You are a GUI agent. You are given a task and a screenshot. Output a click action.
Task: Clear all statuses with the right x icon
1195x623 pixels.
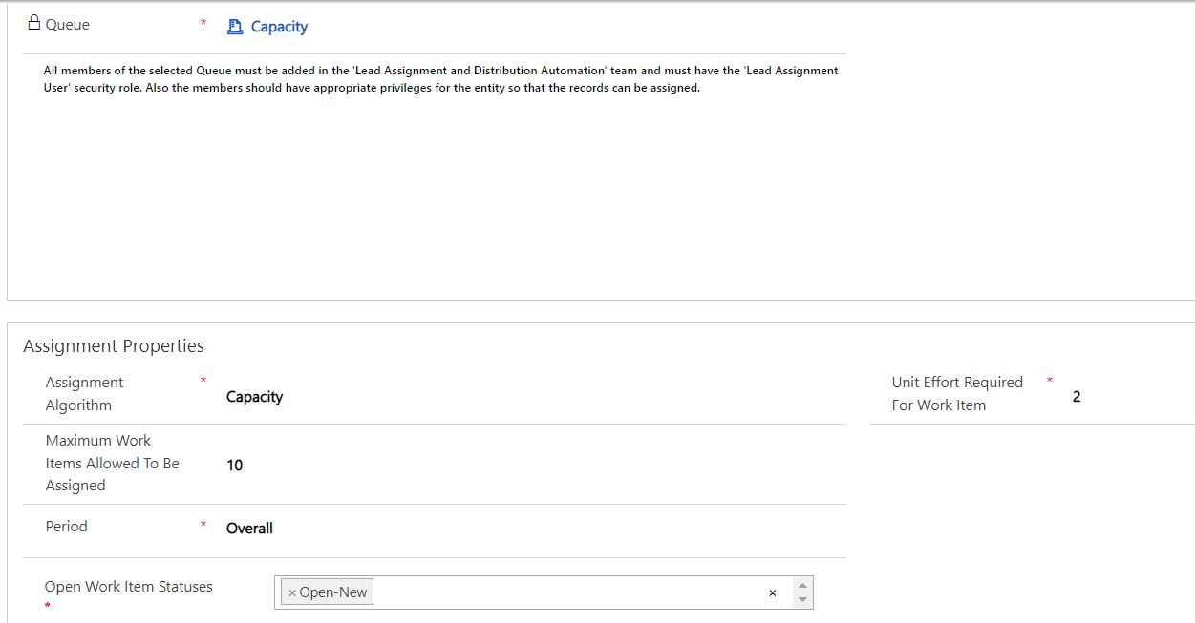click(772, 593)
